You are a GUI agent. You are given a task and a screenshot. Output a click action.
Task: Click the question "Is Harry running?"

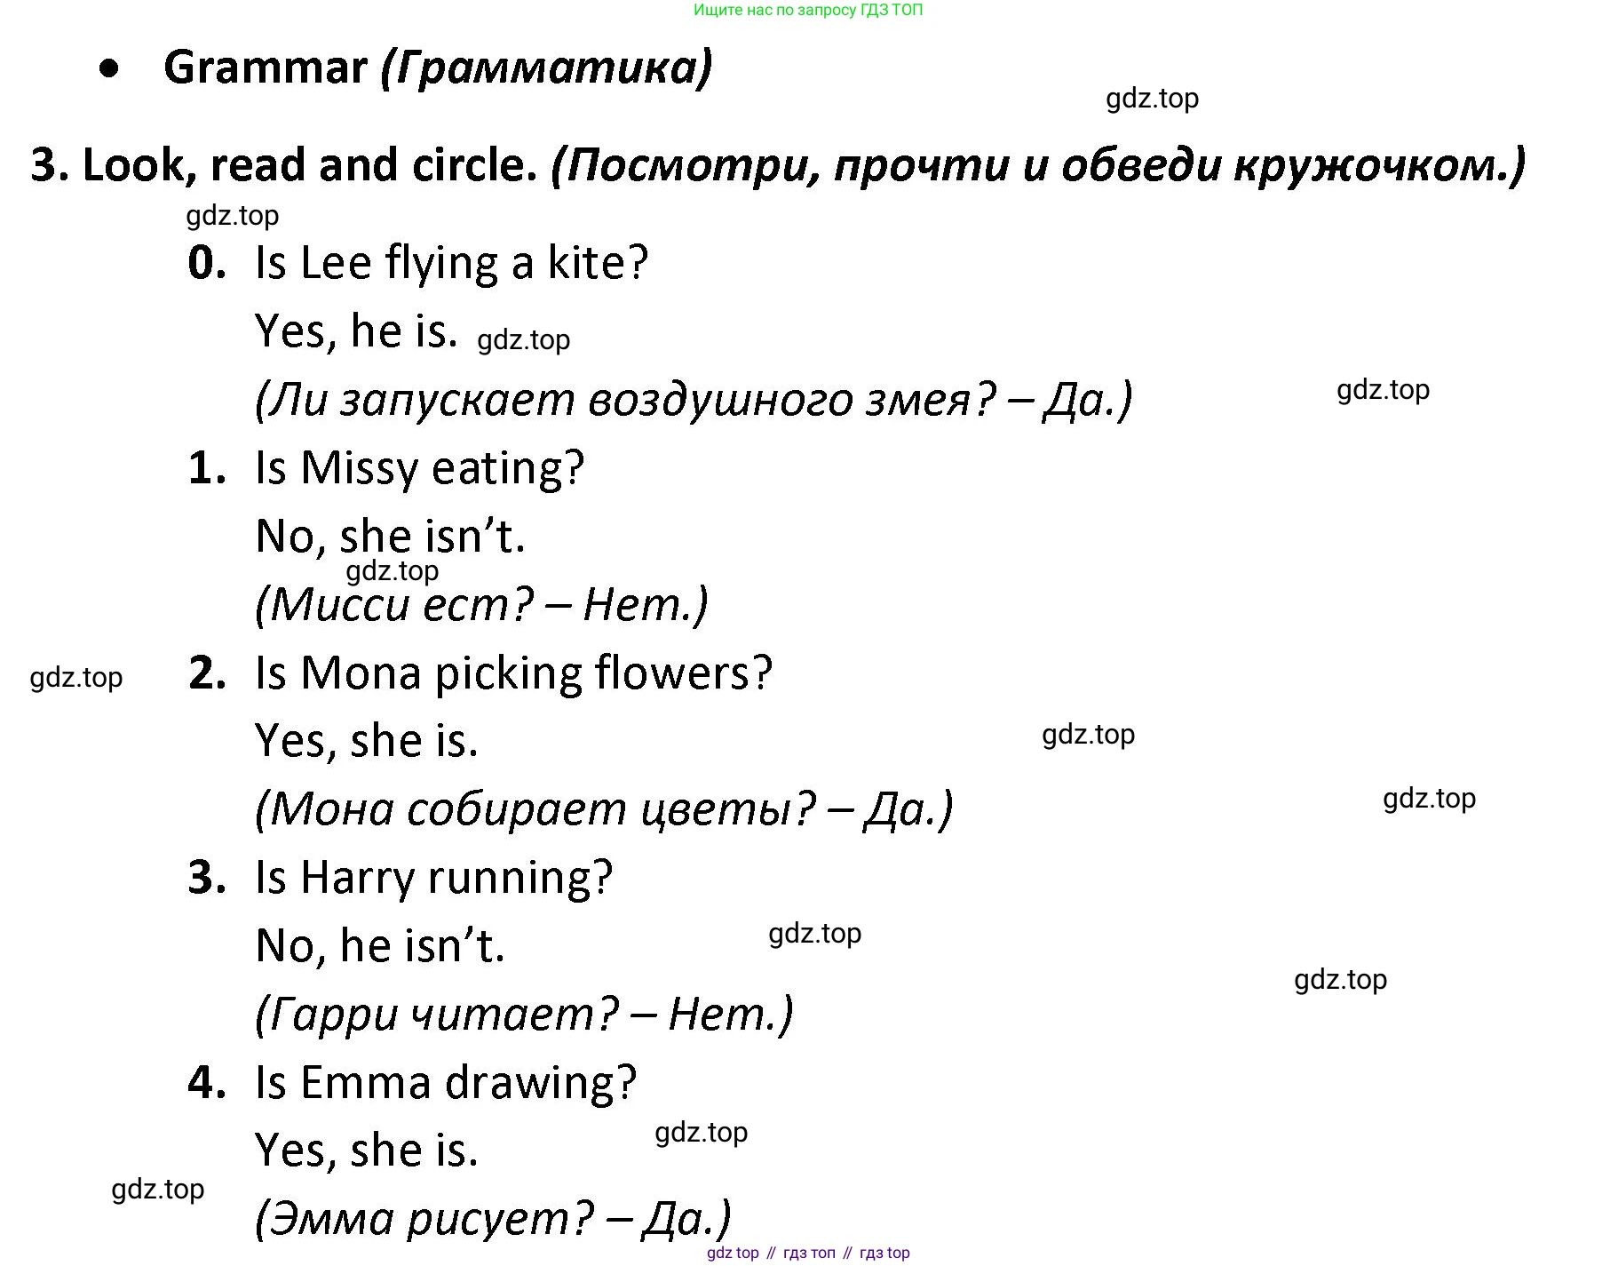point(433,878)
